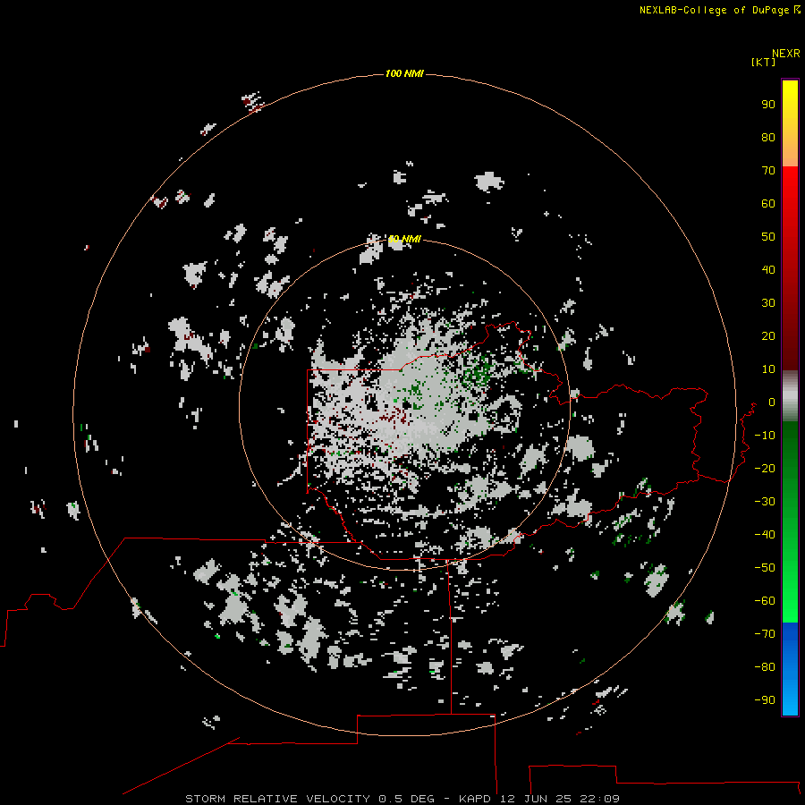Pick the yellow-orange top color bar segment

(x=790, y=123)
